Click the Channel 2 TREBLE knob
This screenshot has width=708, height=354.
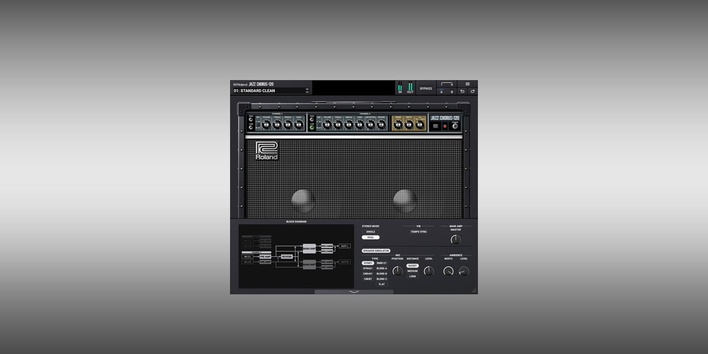pos(338,125)
